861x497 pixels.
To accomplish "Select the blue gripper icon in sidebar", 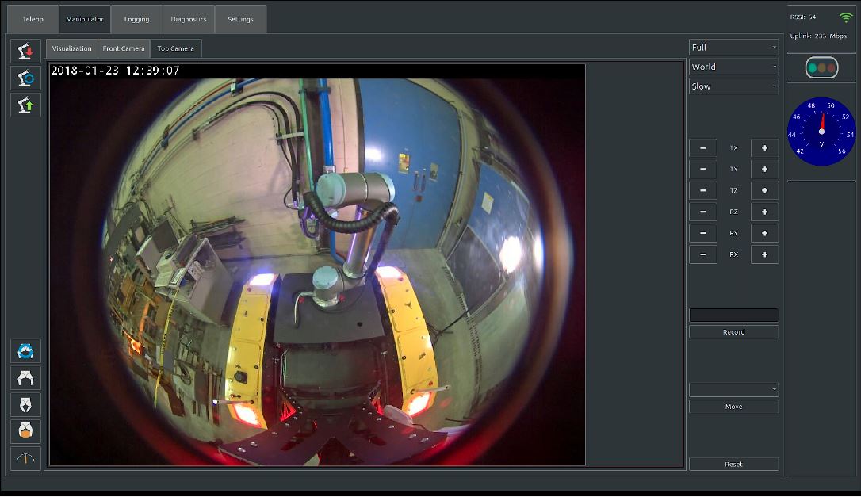I will click(25, 351).
